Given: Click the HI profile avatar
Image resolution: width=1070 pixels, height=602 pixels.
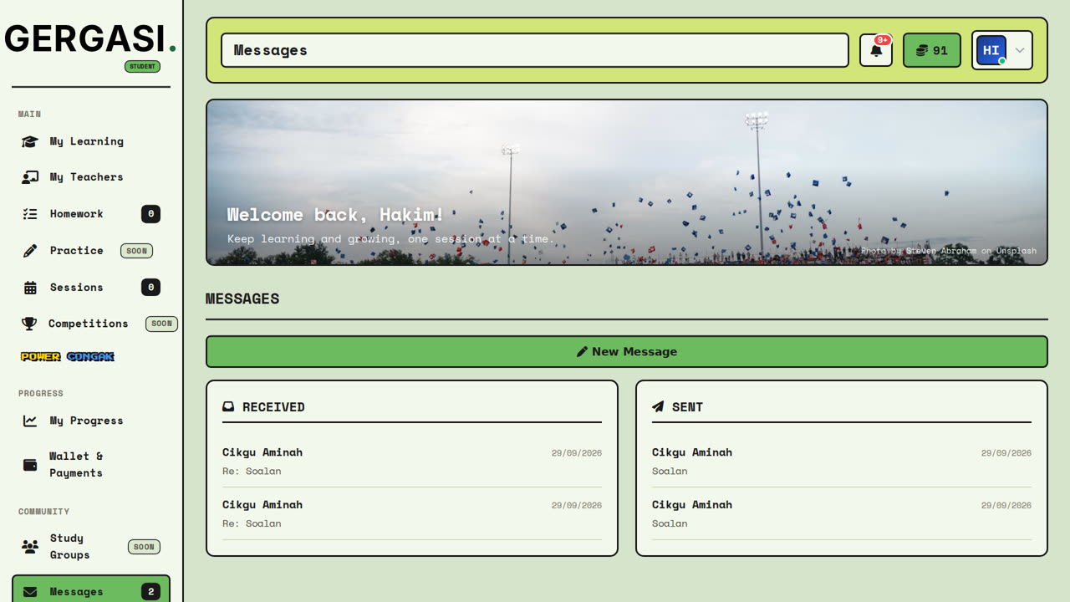Looking at the screenshot, I should tap(991, 50).
